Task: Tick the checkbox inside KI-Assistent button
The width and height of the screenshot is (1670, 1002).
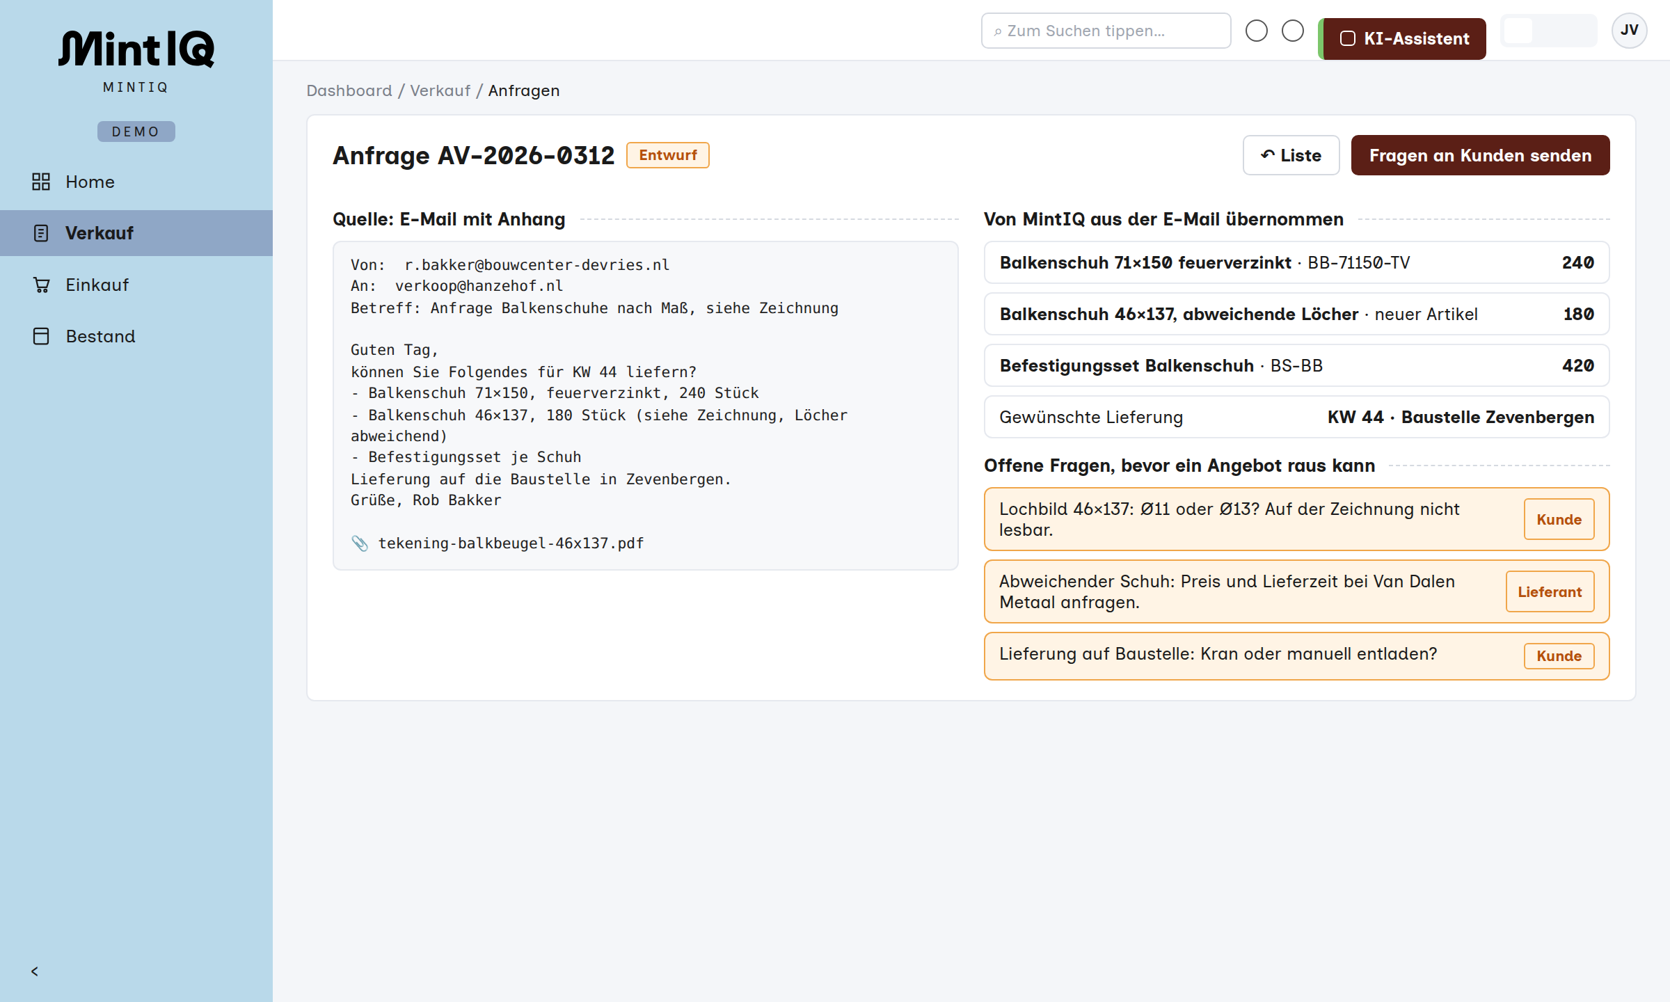Action: (x=1348, y=39)
